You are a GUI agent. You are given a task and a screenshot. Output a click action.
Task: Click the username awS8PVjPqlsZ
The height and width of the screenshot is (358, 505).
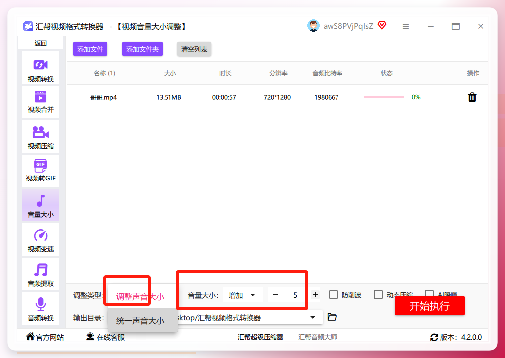(348, 26)
